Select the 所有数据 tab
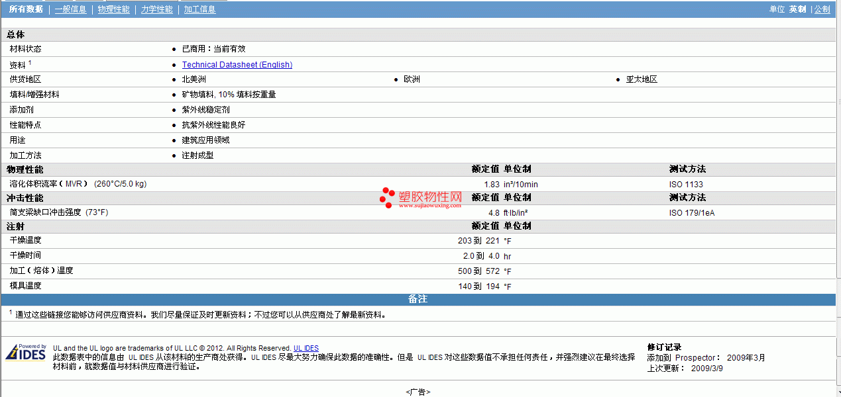 click(26, 9)
